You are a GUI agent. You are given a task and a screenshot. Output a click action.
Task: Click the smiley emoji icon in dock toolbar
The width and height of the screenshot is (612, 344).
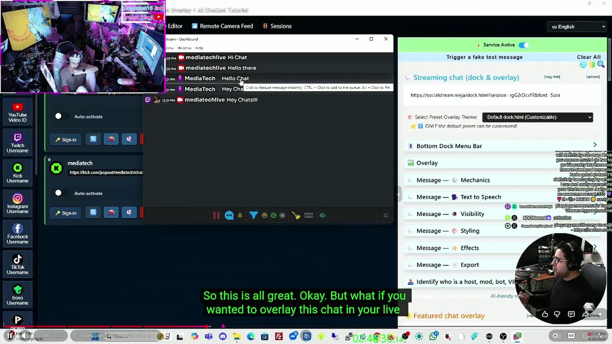tap(264, 215)
